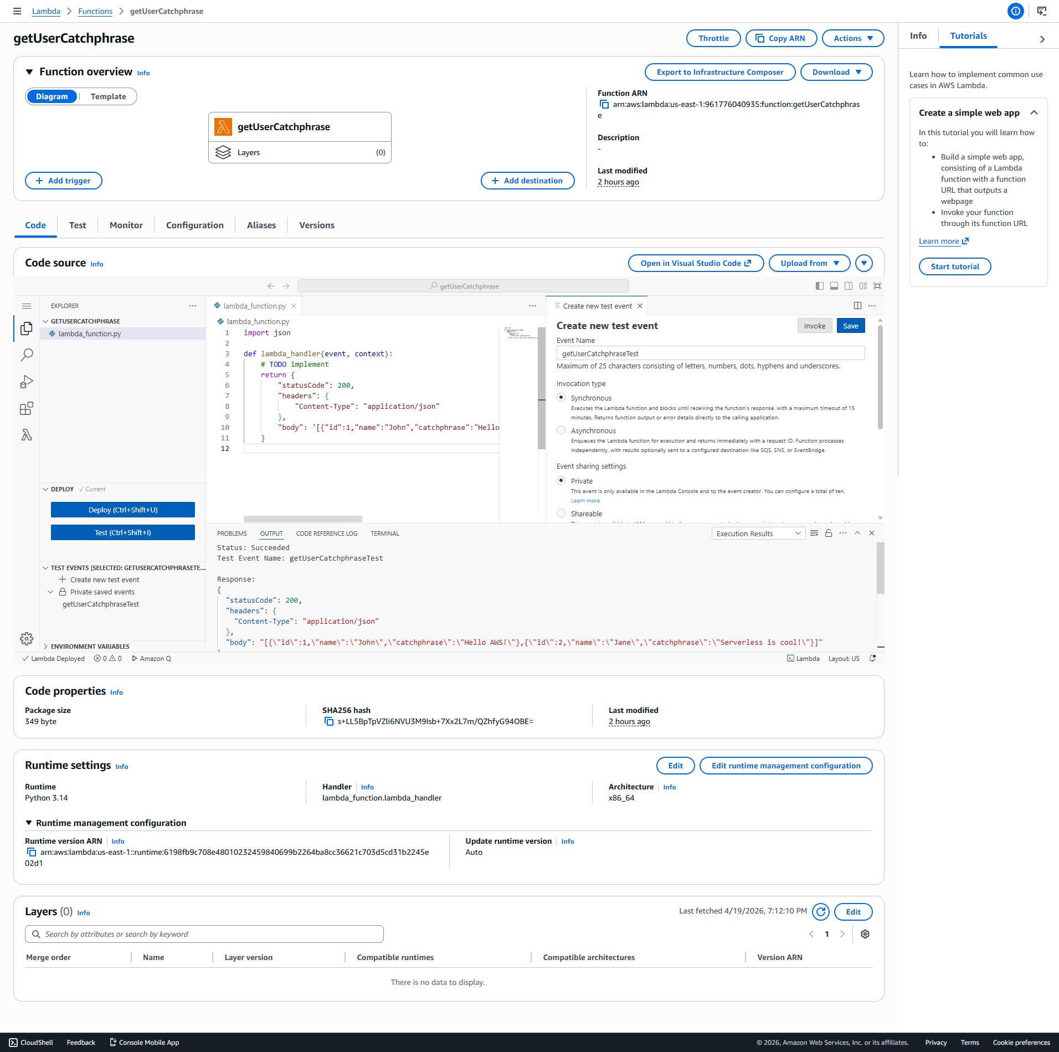The width and height of the screenshot is (1059, 1052).
Task: Collapse the DEPLOY section
Action: tap(45, 489)
